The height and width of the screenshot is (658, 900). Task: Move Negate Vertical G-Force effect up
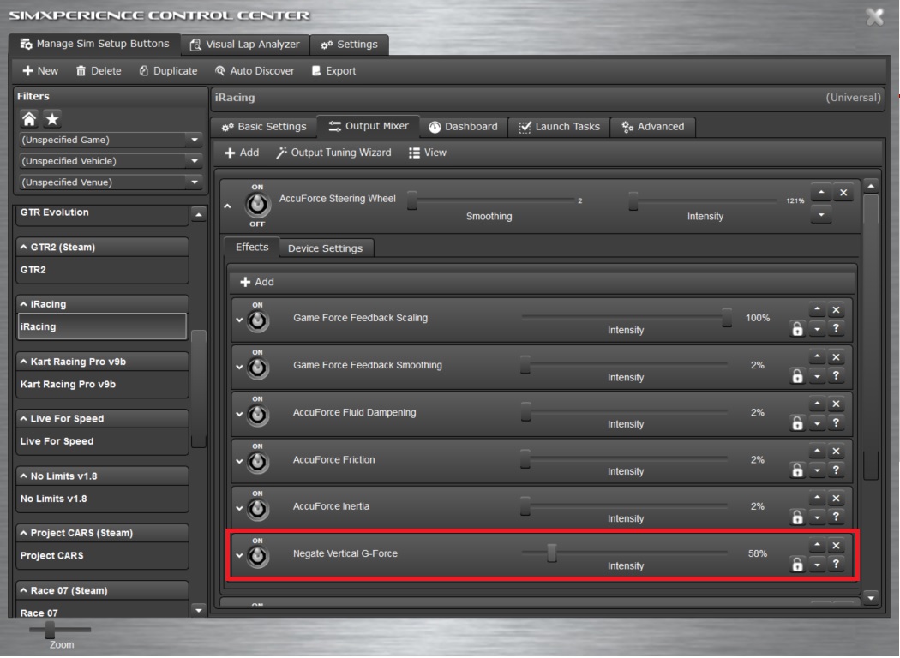[817, 546]
